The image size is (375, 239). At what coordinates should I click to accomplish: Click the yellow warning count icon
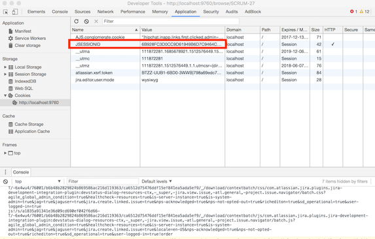[361, 12]
